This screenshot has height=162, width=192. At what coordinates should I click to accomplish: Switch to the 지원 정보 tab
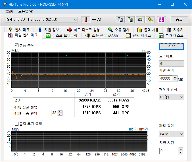[49, 30]
